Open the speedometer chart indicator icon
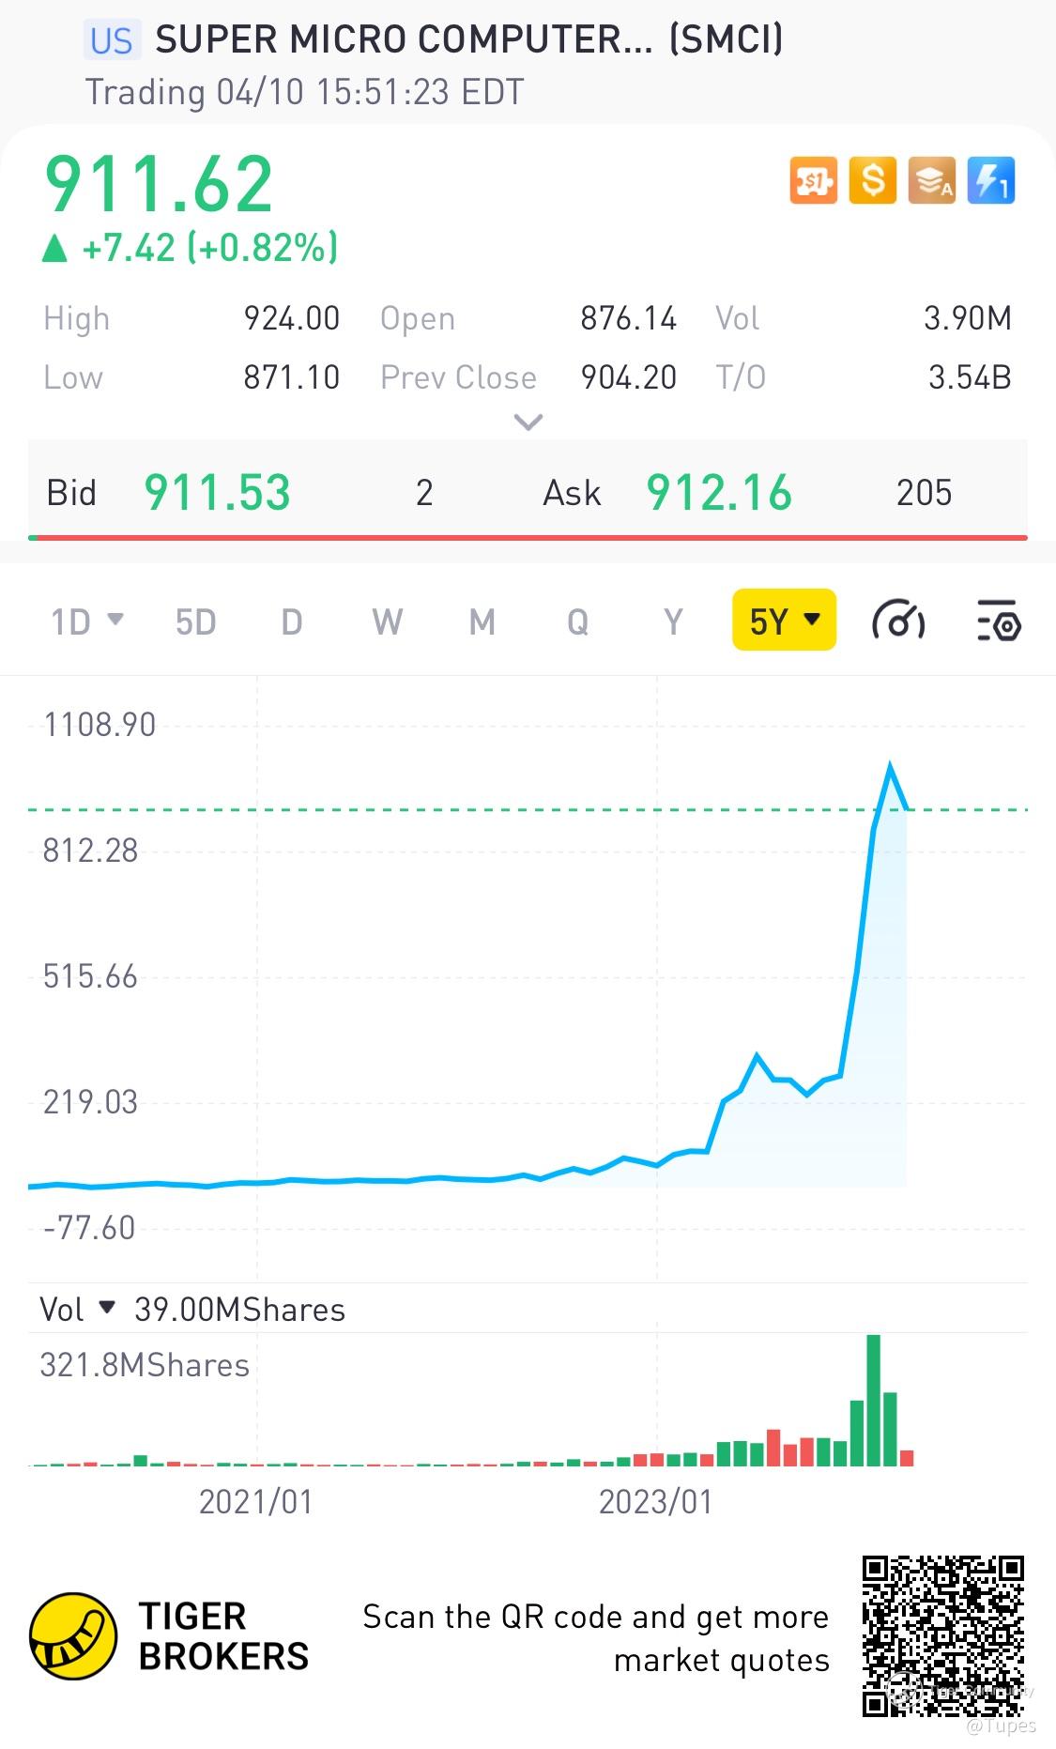Viewport: 1056px width, 1749px height. [898, 621]
